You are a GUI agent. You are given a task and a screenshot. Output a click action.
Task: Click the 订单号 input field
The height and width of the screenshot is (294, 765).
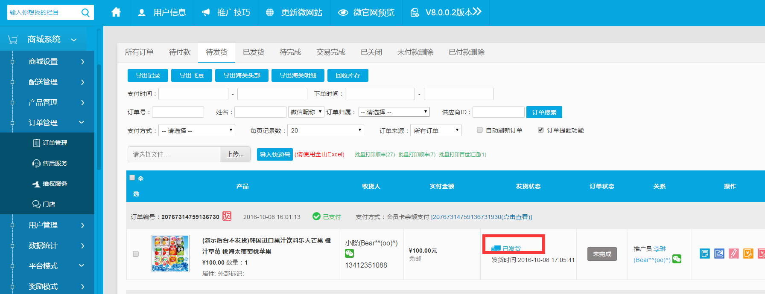[178, 112]
